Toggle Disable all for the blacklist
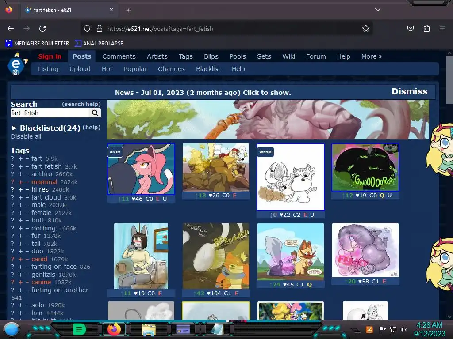453x339 pixels. 26,137
